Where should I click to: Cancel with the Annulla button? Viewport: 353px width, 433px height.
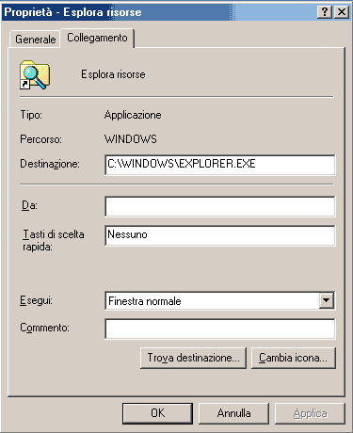point(233,413)
